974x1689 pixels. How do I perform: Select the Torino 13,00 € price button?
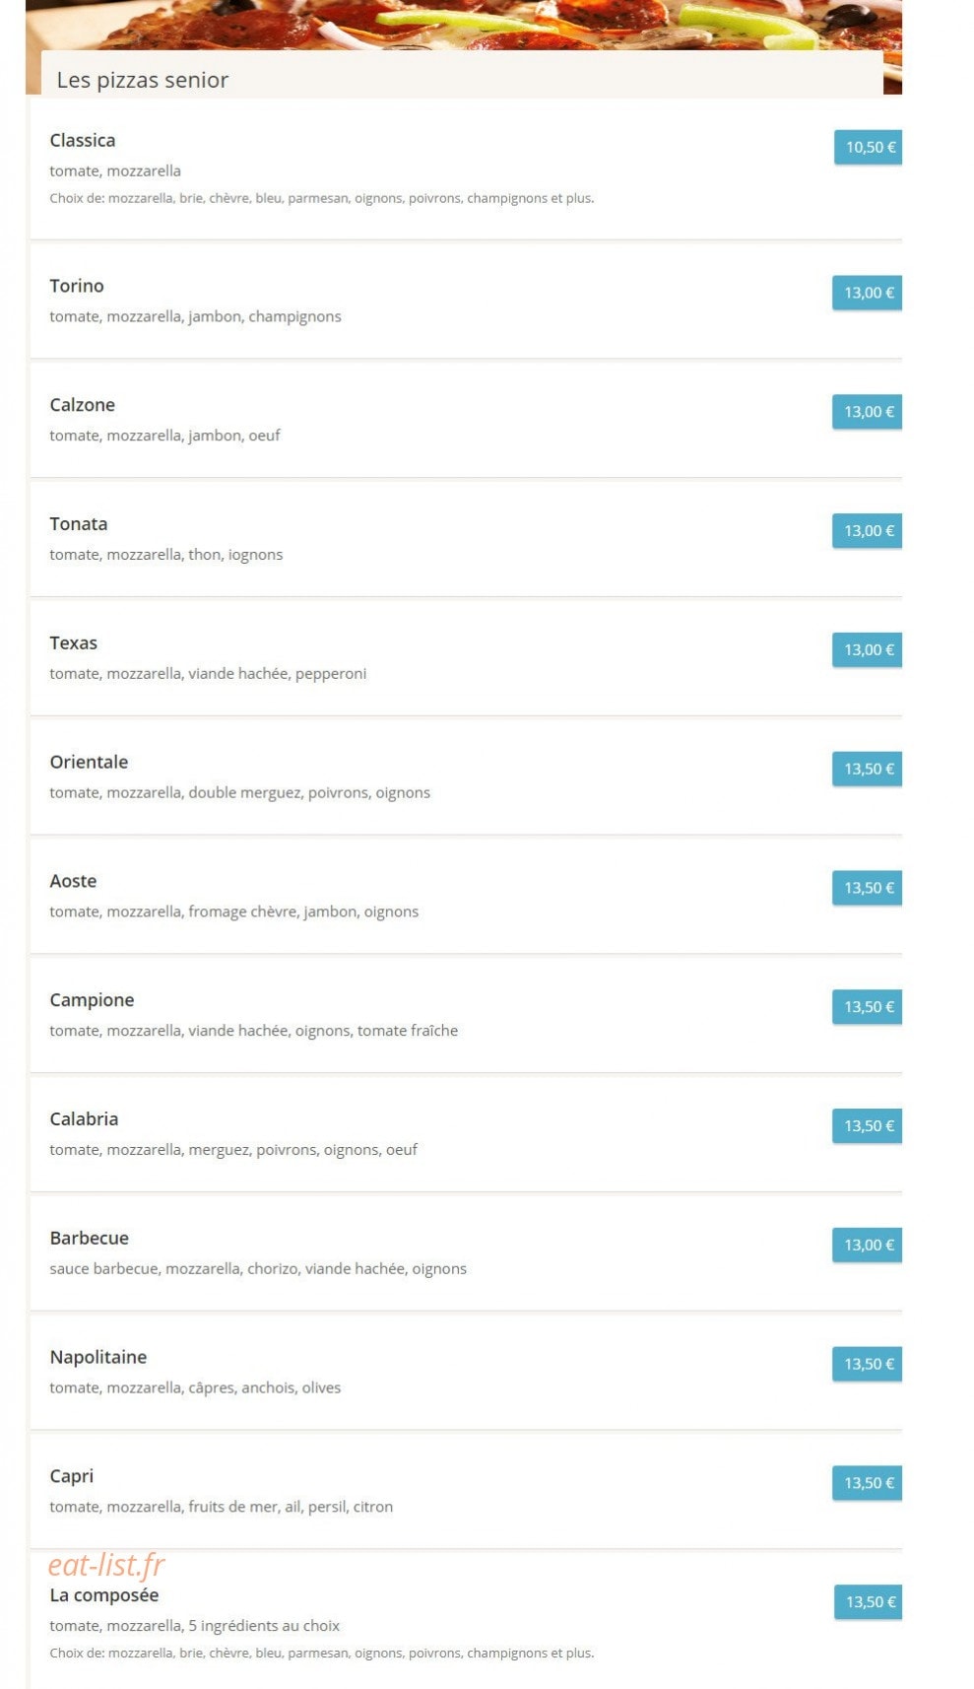tap(867, 293)
